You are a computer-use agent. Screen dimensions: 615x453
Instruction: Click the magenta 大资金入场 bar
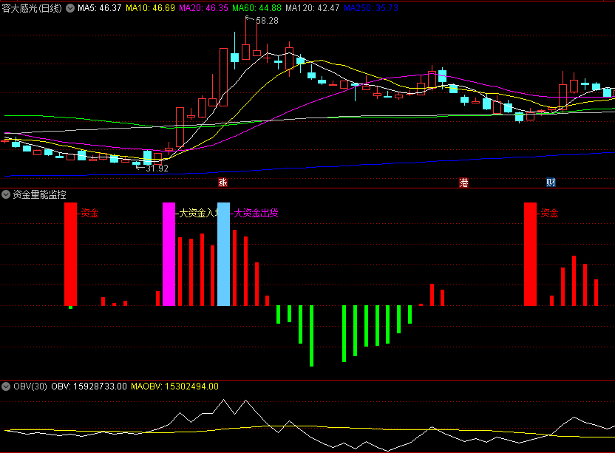169,254
